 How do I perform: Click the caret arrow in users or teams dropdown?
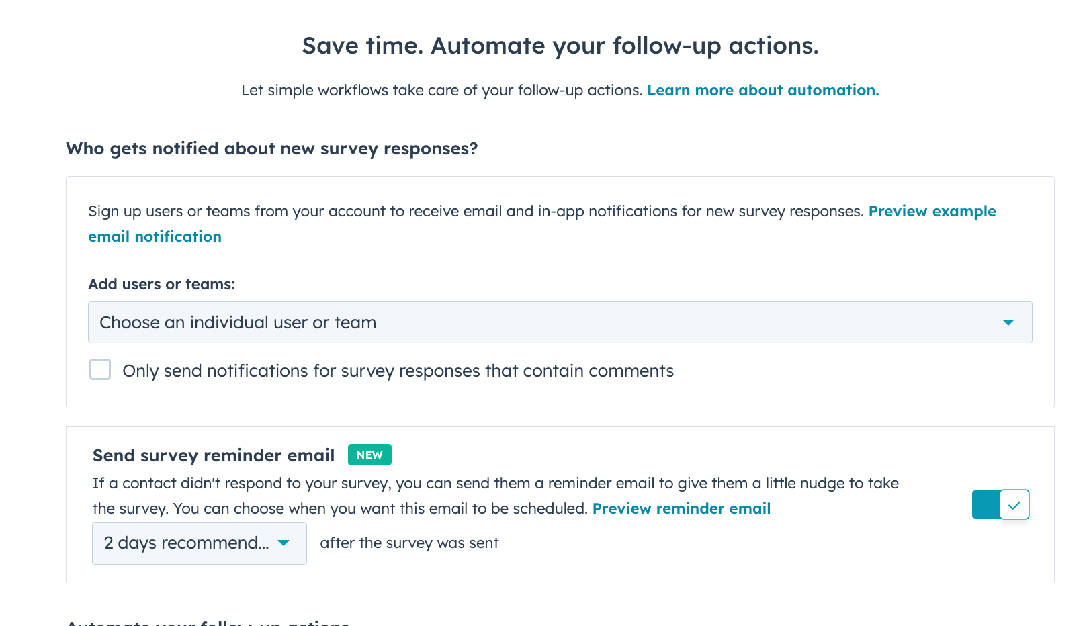pyautogui.click(x=1008, y=322)
